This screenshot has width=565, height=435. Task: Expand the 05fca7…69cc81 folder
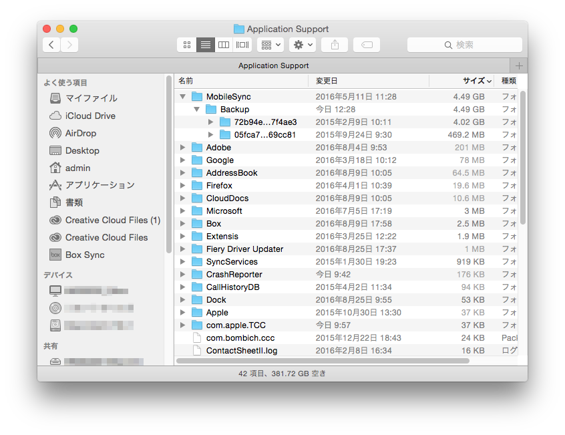[211, 135]
